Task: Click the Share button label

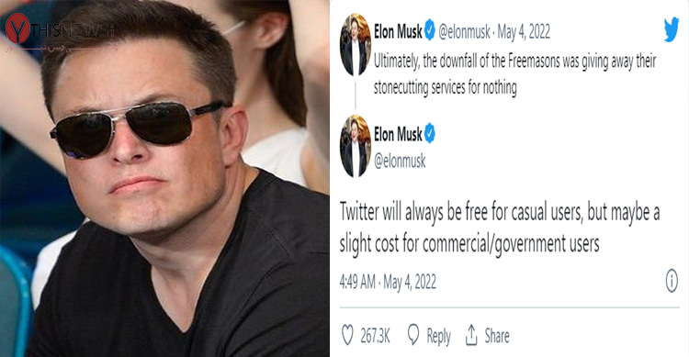Action: click(497, 336)
